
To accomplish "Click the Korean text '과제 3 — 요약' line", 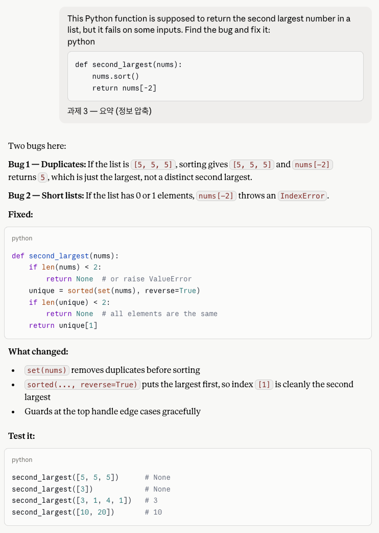I will point(109,111).
